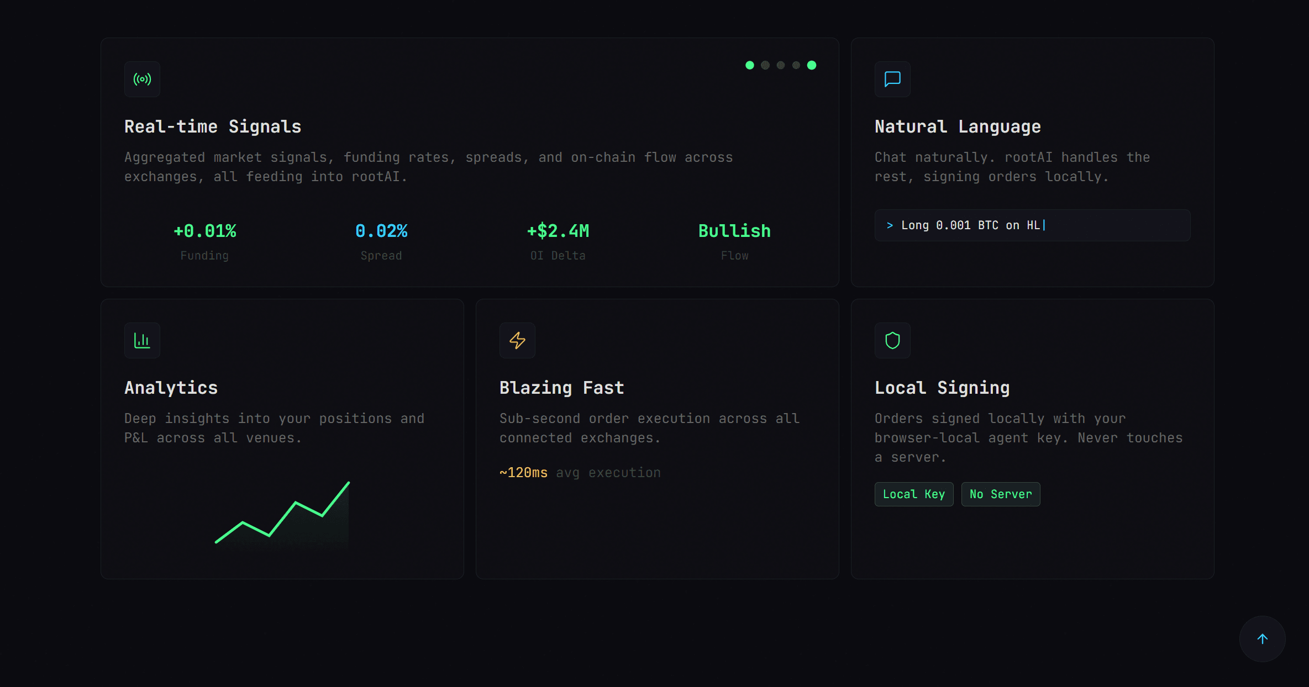Click the ~120ms avg execution text
The width and height of the screenshot is (1309, 687).
pos(580,473)
